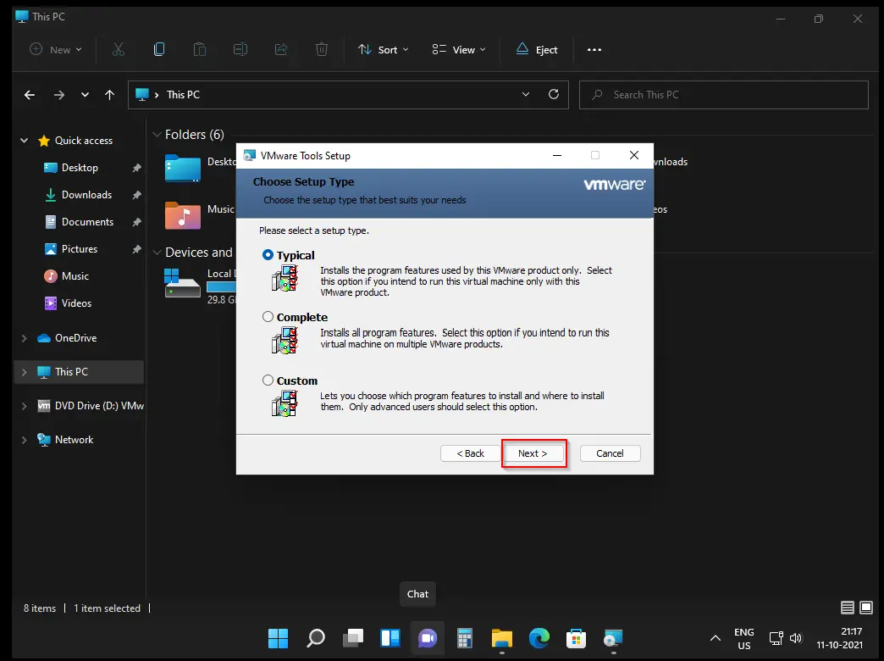Click the Typical option installer icon
Viewport: 884px width, 661px height.
coord(285,278)
